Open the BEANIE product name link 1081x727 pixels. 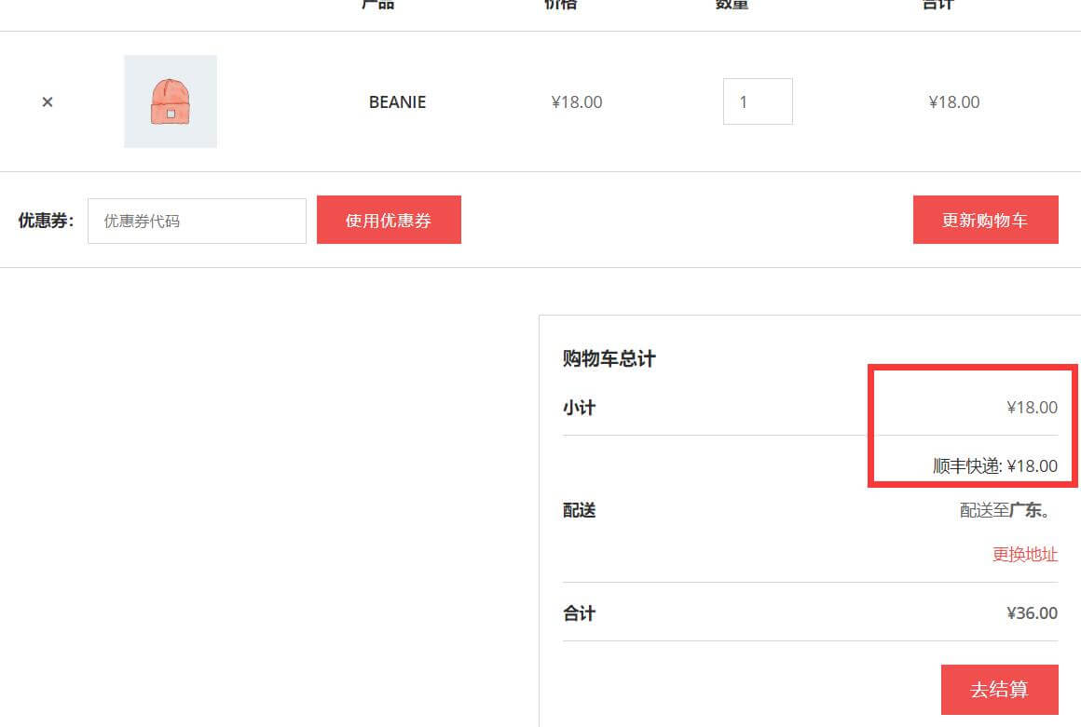click(397, 102)
